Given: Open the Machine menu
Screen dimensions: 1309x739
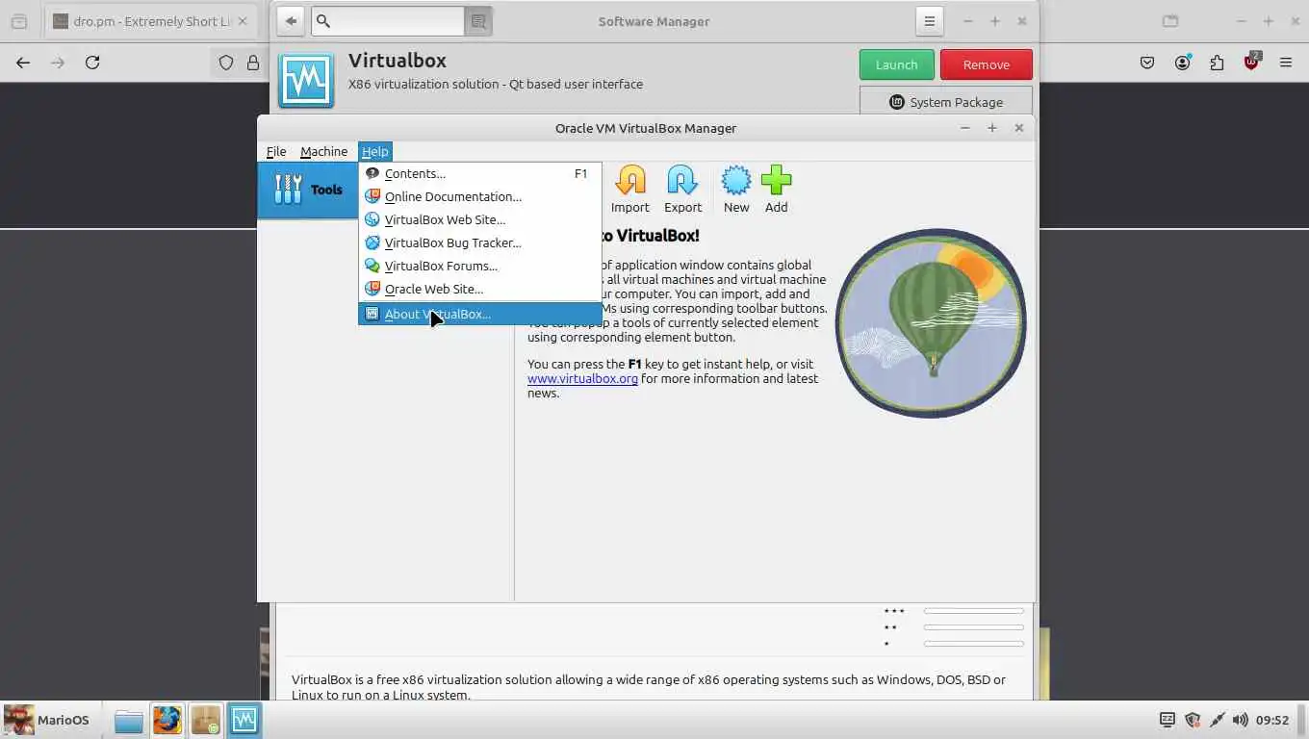Looking at the screenshot, I should pos(323,151).
